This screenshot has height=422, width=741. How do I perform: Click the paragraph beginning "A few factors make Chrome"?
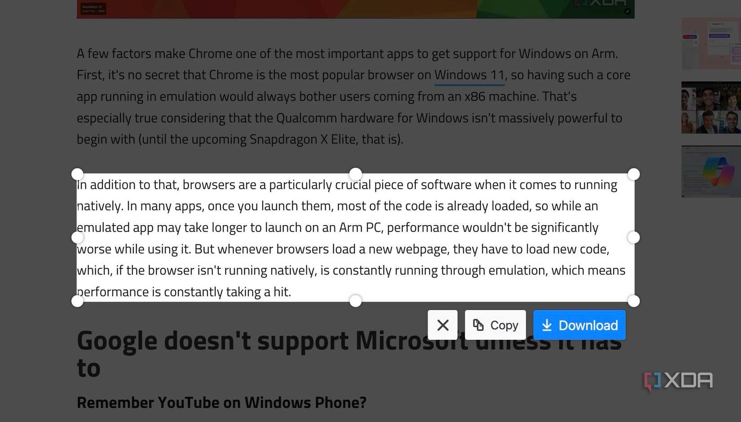[353, 96]
